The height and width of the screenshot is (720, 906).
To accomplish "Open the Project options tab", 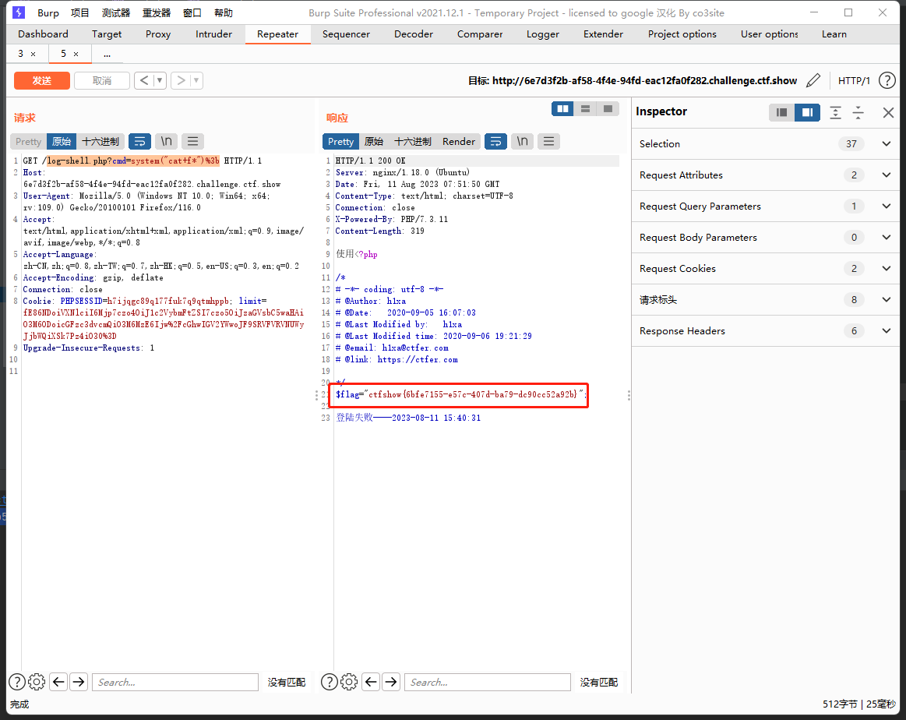I will [682, 34].
